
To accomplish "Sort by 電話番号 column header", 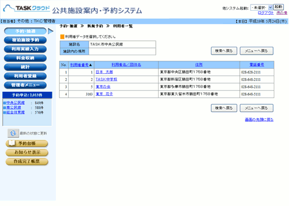I will (257, 65).
